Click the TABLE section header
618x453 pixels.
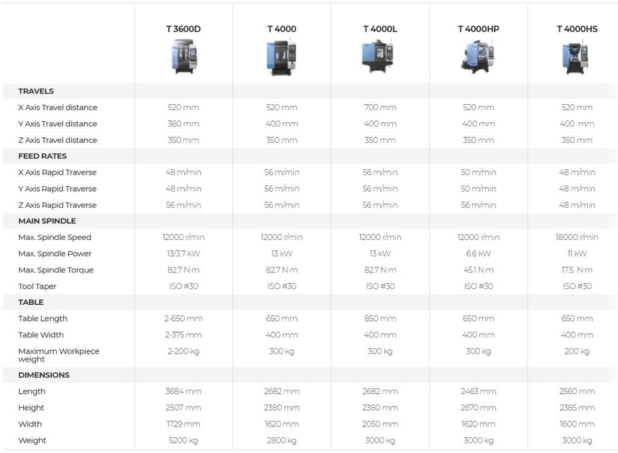click(x=31, y=302)
